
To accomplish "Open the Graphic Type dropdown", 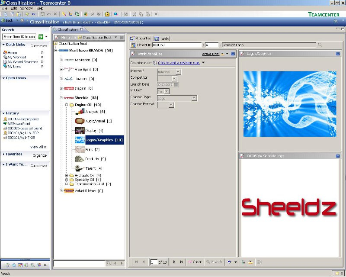I will tap(194, 98).
